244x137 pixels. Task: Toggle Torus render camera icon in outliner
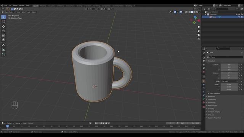tap(242, 17)
